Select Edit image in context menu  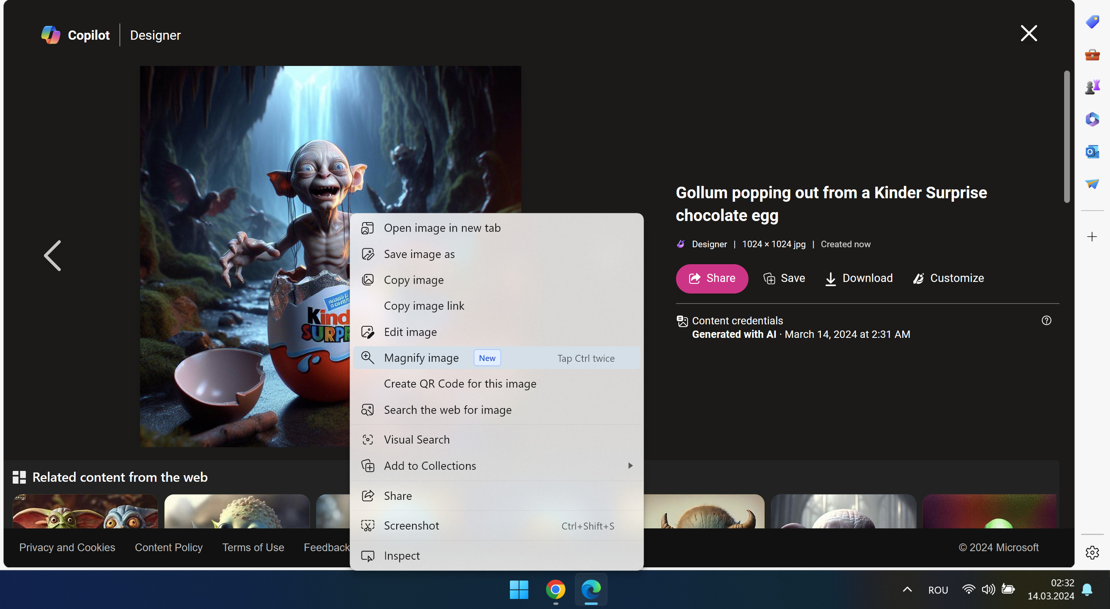[x=496, y=332]
